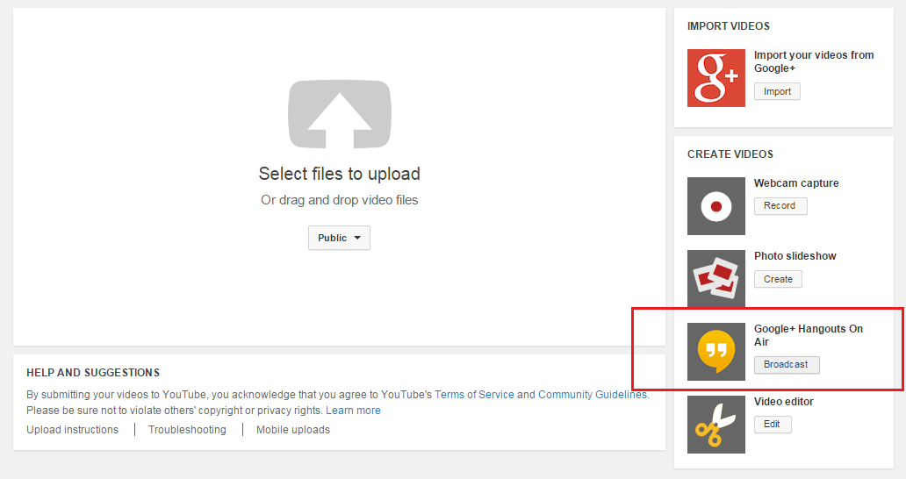Click the red Google+ import icon

click(715, 78)
